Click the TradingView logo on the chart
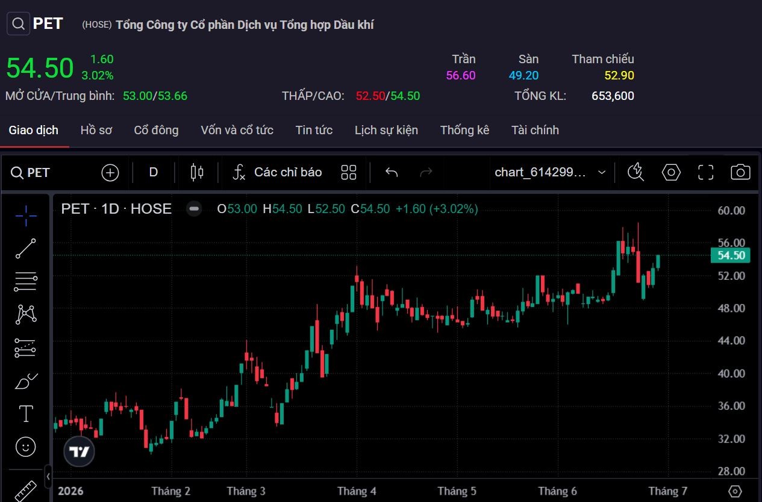762x502 pixels. tap(79, 451)
